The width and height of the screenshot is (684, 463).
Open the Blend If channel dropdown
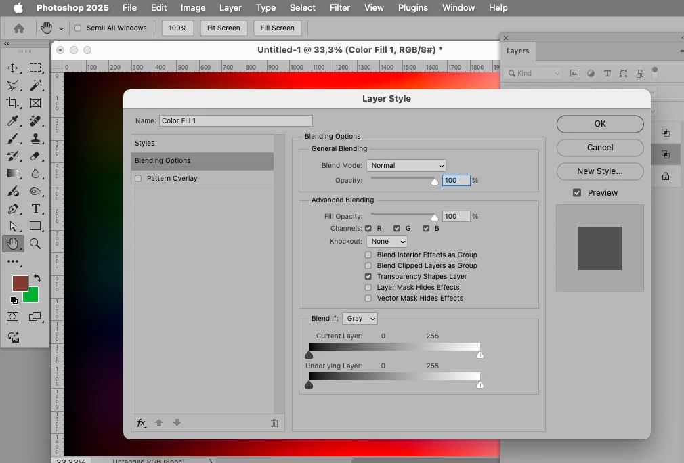click(x=360, y=319)
